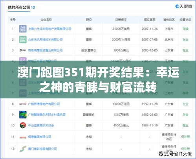Image resolution: width=196 pixels, height=159 pixels.
Task: Select the 2000万人民币 capital cell
Action: (x=121, y=39)
